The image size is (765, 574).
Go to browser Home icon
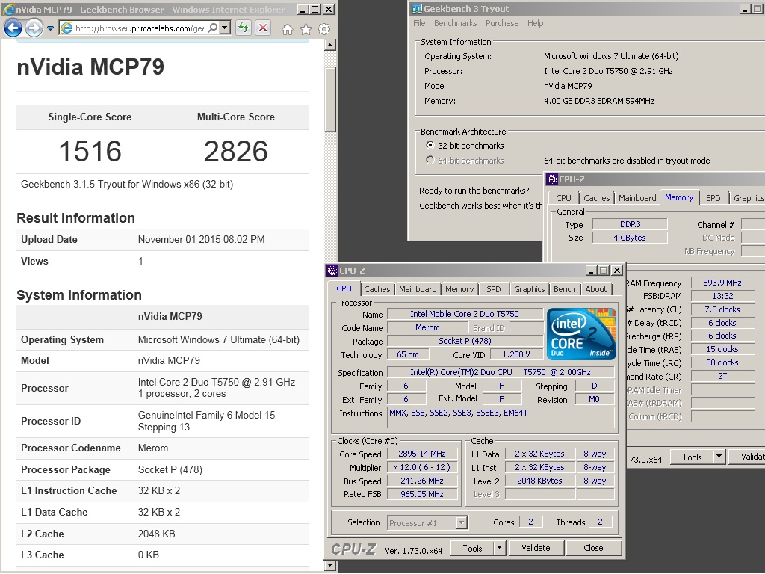[x=288, y=30]
